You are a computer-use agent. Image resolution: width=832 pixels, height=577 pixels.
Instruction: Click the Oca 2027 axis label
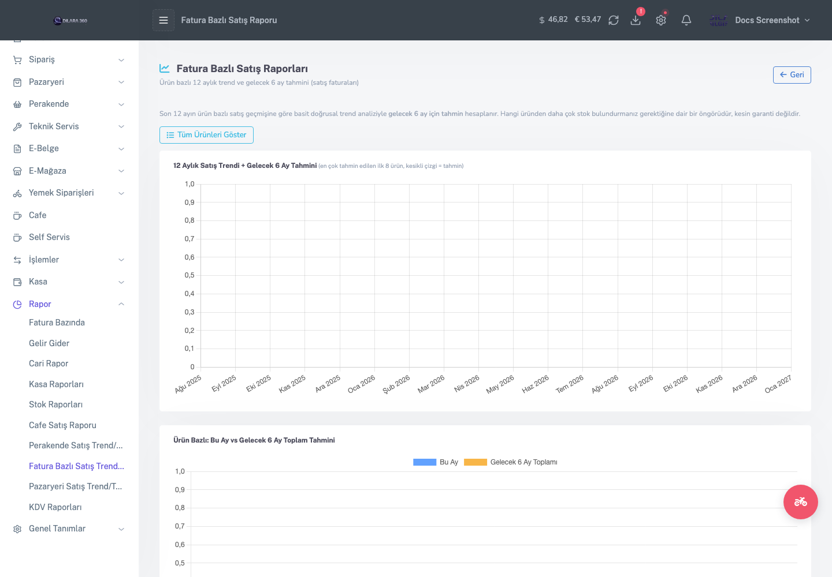778,384
